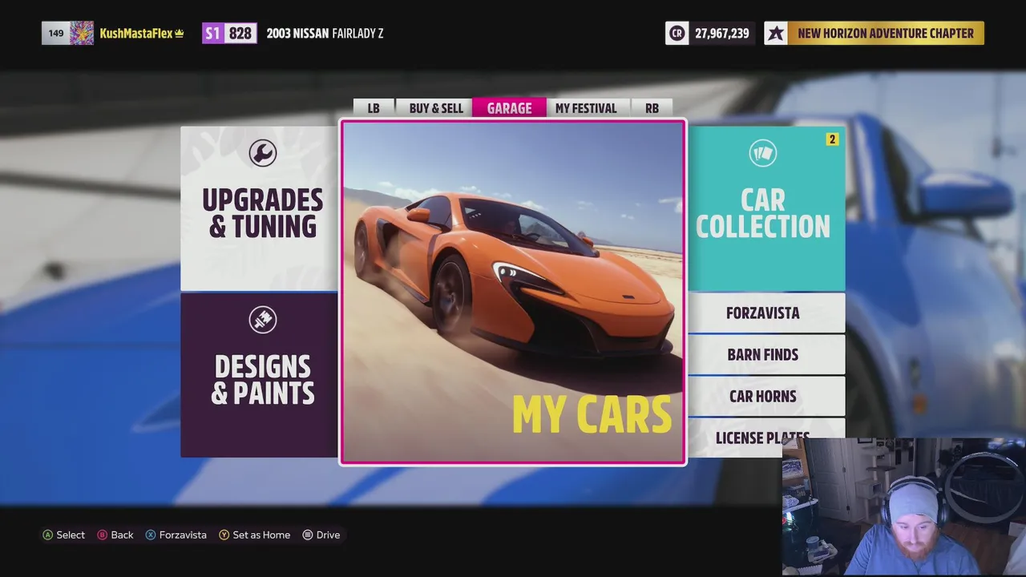1026x577 pixels.
Task: Click the 27,967,239 credits balance
Action: coord(721,33)
